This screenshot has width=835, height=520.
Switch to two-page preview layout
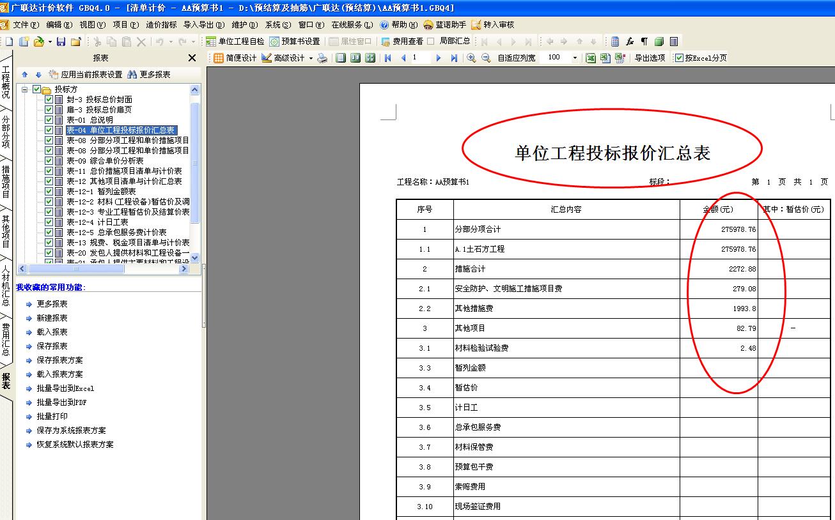(355, 57)
